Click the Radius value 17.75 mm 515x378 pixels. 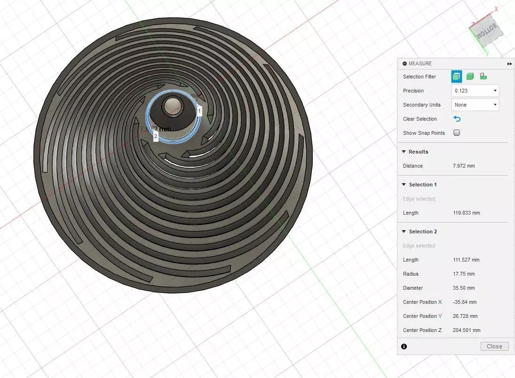pos(463,274)
